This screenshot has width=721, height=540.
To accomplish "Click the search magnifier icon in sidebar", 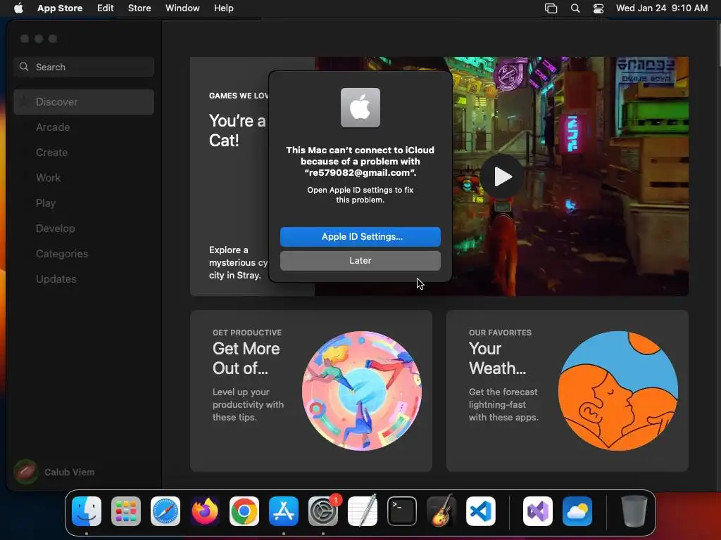I will coord(24,67).
